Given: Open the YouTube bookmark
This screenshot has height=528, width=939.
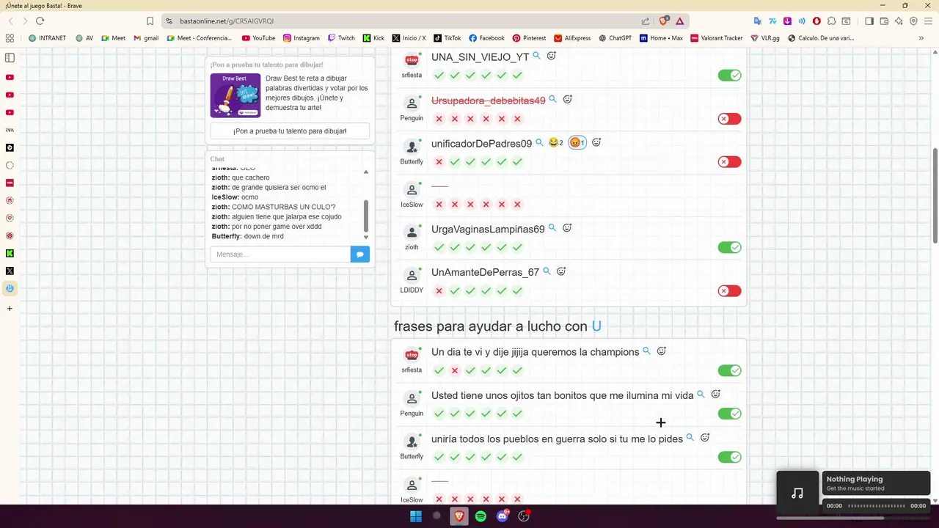Looking at the screenshot, I should pos(258,38).
